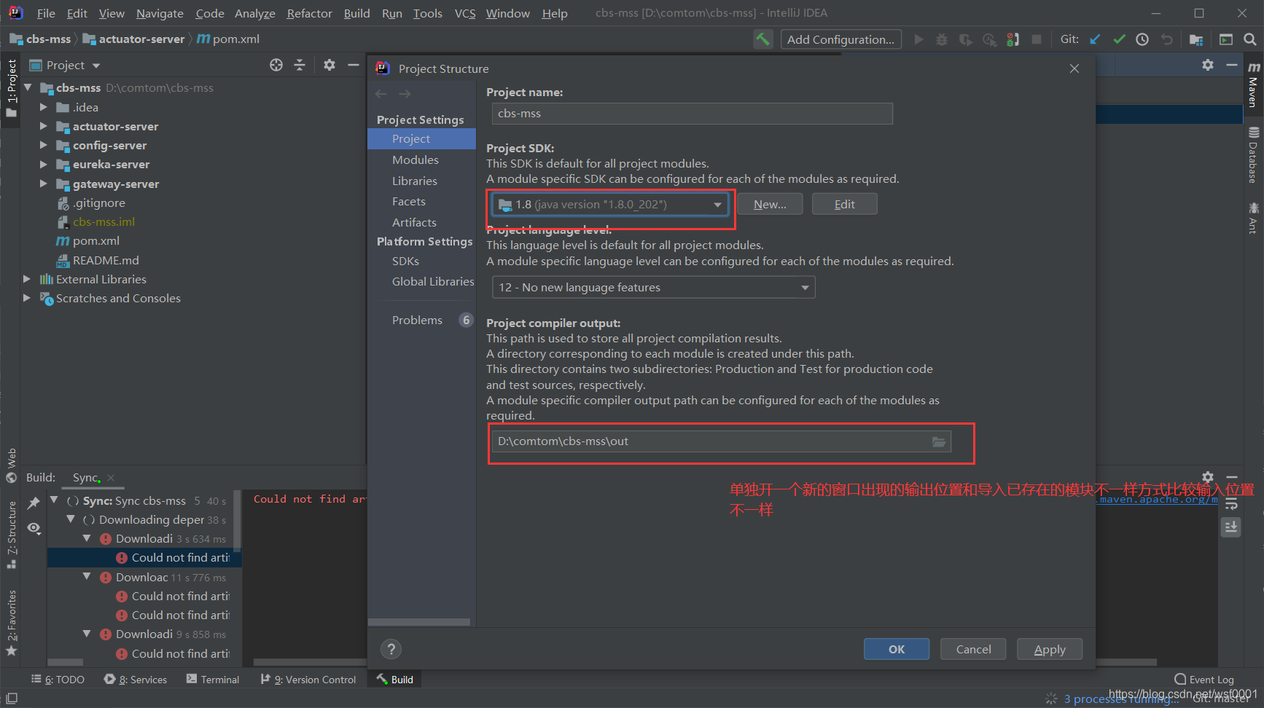Click the Git update project arrow icon
Screen dimensions: 1264x708
coord(1095,39)
